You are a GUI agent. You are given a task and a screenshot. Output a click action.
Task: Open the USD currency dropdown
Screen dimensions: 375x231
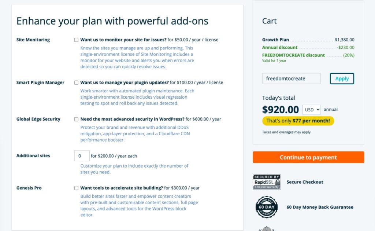point(311,110)
